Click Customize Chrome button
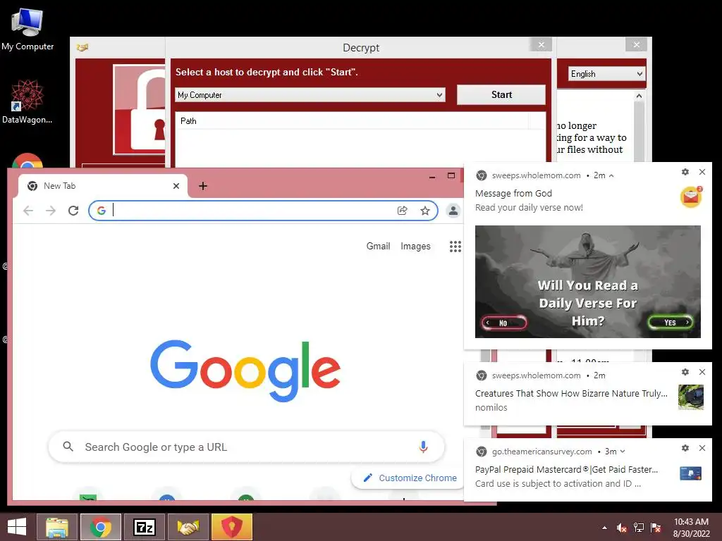 click(410, 478)
